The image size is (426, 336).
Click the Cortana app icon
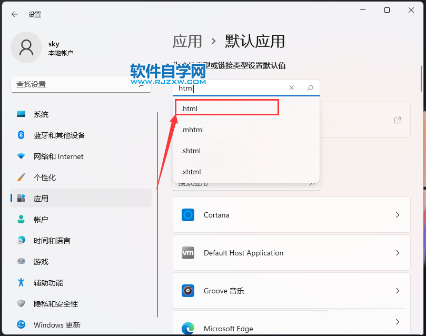[x=188, y=215]
